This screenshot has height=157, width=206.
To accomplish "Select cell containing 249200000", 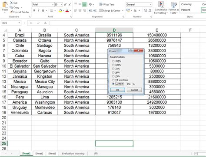I will 157,102.
